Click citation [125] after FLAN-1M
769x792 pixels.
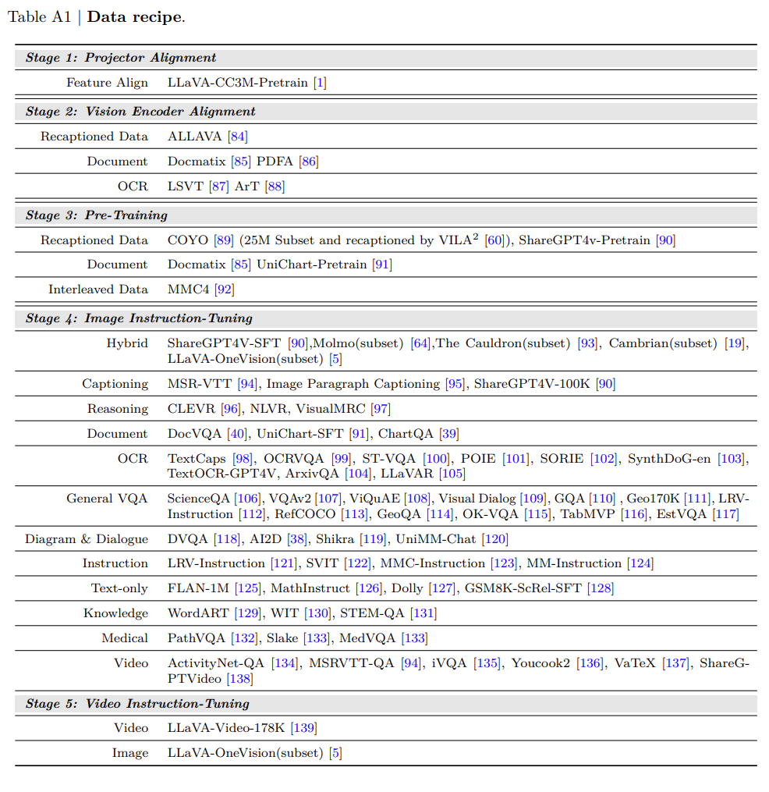[x=249, y=588]
